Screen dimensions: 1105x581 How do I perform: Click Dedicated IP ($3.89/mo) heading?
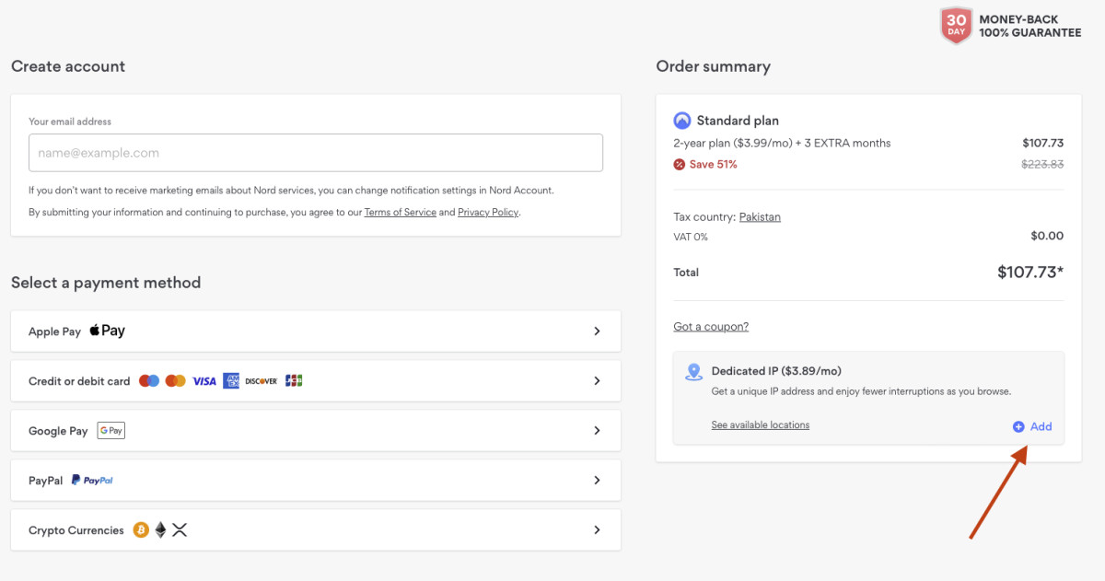[x=776, y=371]
